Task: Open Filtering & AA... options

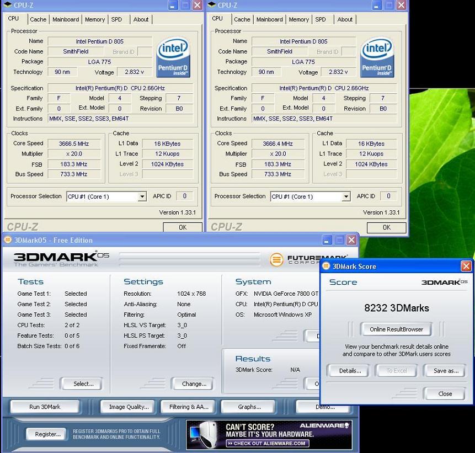Action: pyautogui.click(x=188, y=407)
